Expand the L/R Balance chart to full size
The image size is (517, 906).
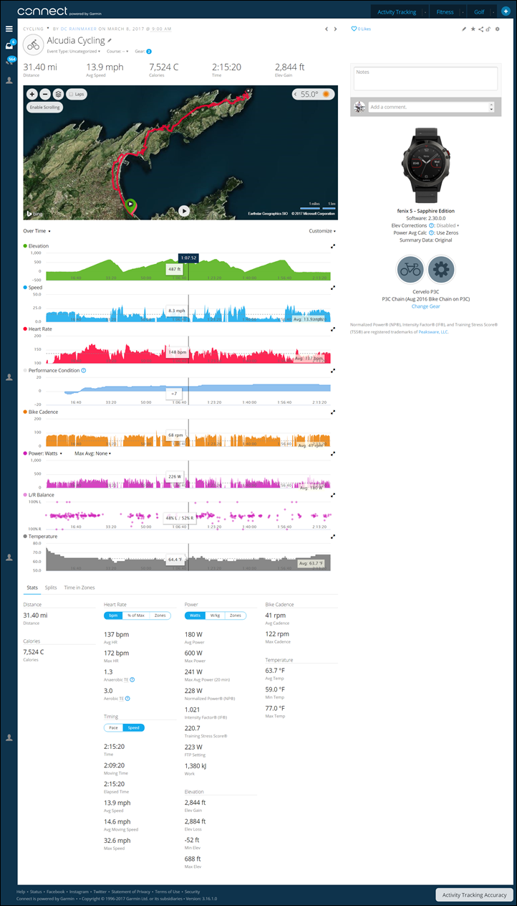pyautogui.click(x=334, y=495)
